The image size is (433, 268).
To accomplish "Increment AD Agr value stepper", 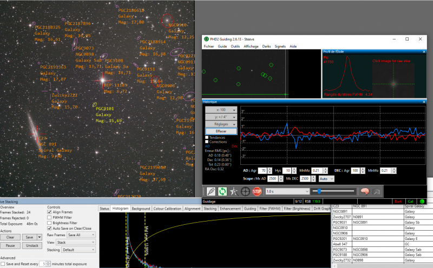I will point(270,169).
